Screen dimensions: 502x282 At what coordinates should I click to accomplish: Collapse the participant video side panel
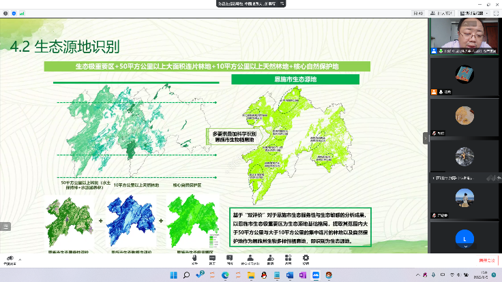tap(426, 137)
